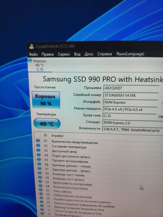This screenshot has width=163, height=217.
Task: Select Critical Composite Temperature Time row
Action: pyautogui.click(x=78, y=212)
